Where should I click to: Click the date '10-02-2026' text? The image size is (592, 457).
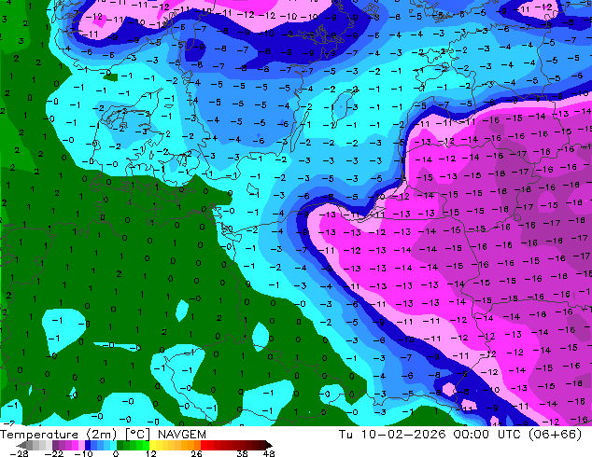[x=403, y=435]
